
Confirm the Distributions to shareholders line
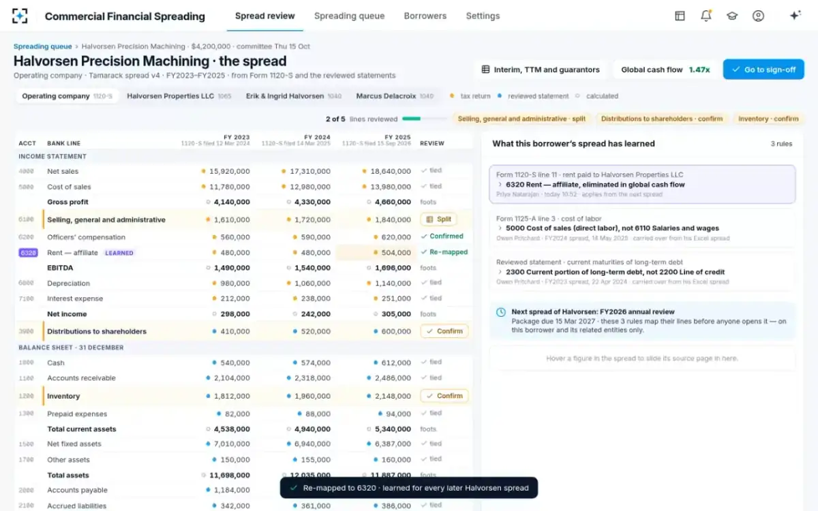coord(444,331)
